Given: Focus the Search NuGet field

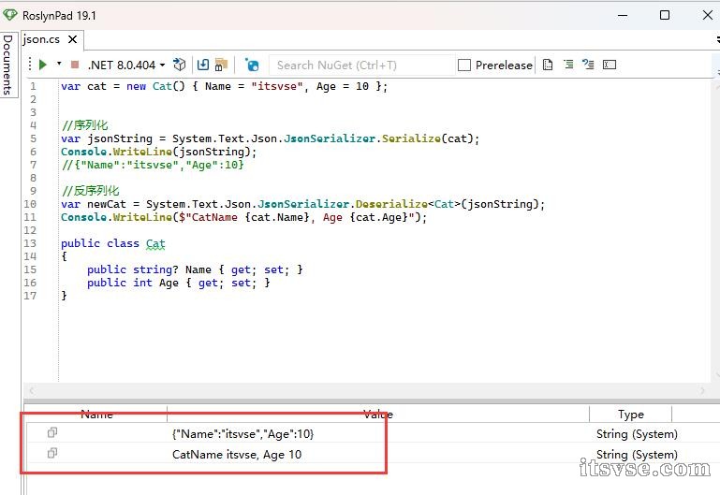Looking at the screenshot, I should (361, 66).
